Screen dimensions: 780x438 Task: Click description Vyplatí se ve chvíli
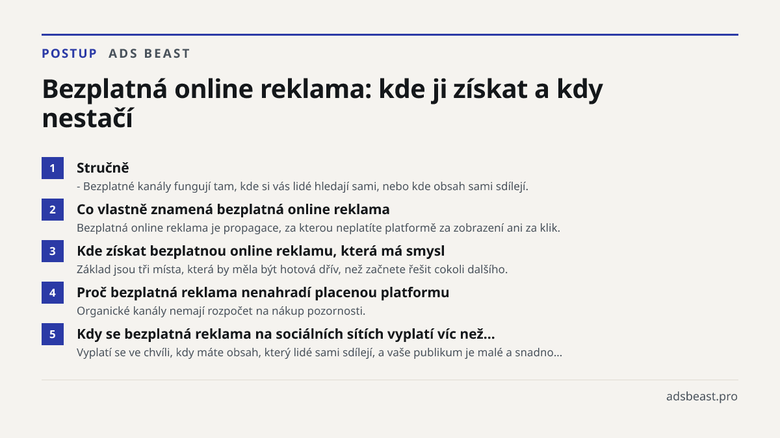(320, 352)
